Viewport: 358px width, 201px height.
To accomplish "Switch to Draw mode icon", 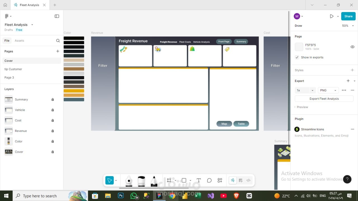I will point(233,180).
